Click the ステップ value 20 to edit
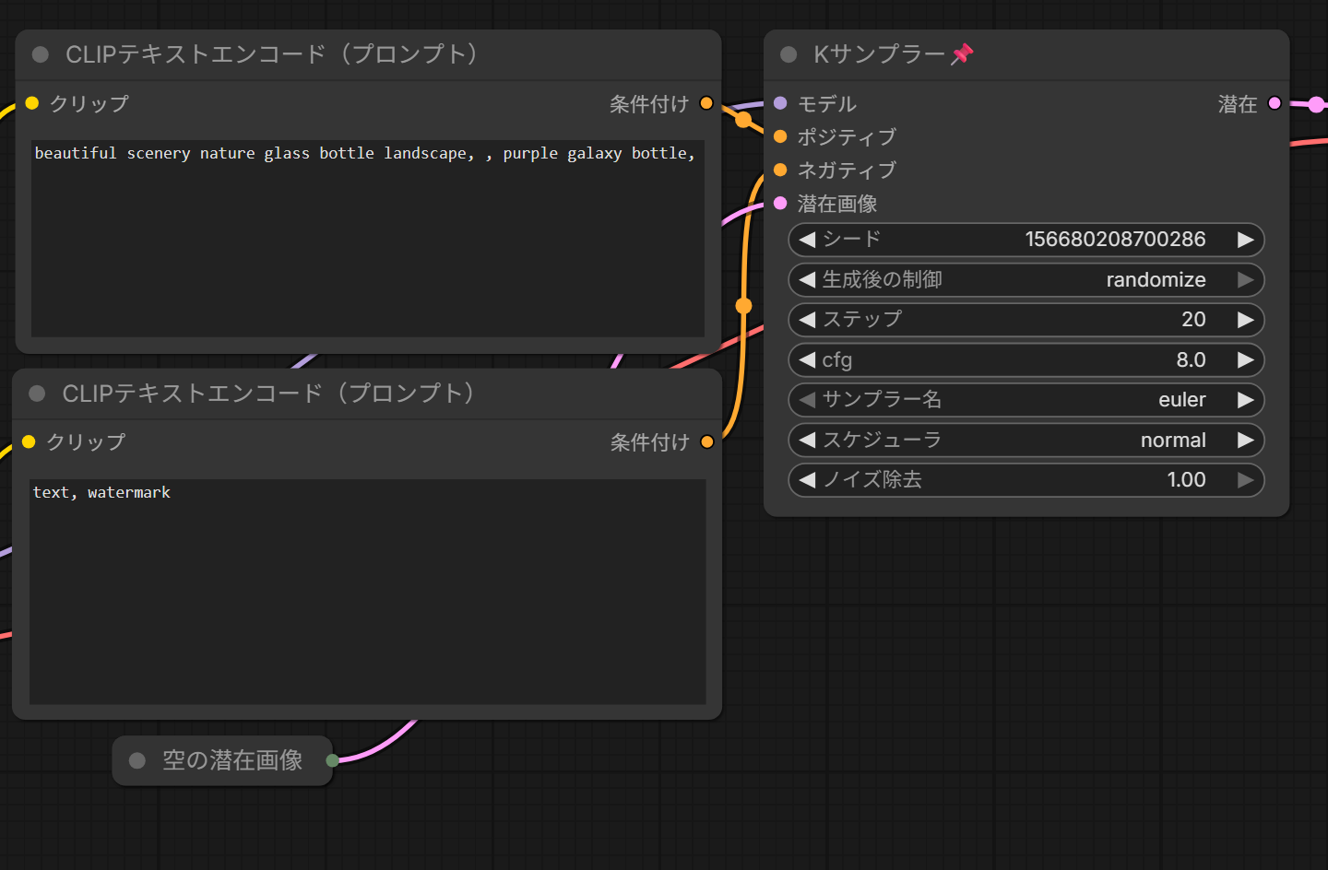Screen dimensions: 1328x870 click(1193, 320)
